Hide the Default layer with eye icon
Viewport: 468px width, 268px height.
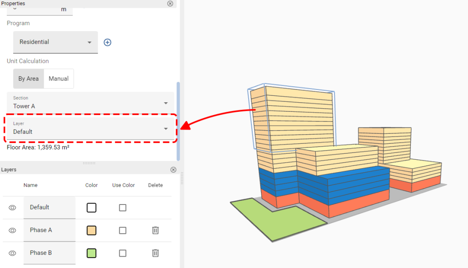point(11,207)
